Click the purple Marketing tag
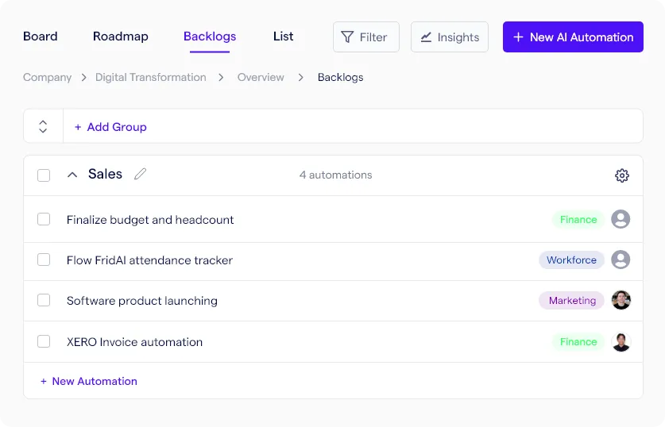This screenshot has height=427, width=665. click(x=572, y=301)
